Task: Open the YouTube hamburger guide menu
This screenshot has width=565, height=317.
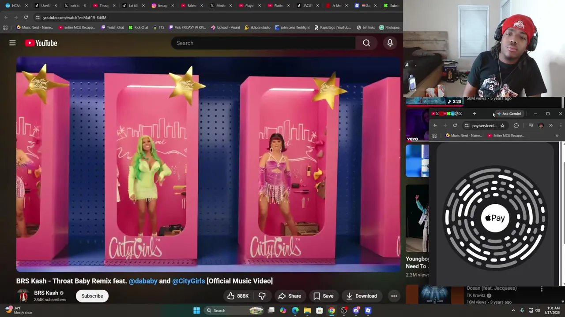Action: tap(12, 43)
